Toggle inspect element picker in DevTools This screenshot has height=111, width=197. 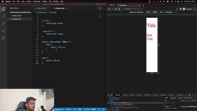109,95
